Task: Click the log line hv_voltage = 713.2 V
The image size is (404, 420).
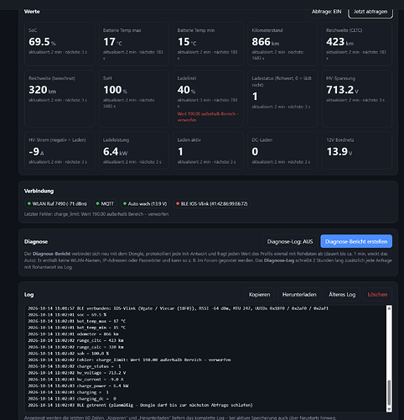Action: click(77, 373)
